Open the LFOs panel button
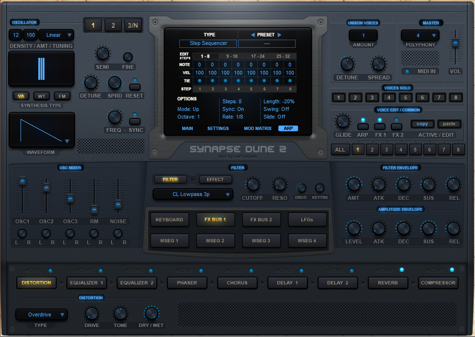Viewport: 475px width, 337px height. [x=307, y=219]
